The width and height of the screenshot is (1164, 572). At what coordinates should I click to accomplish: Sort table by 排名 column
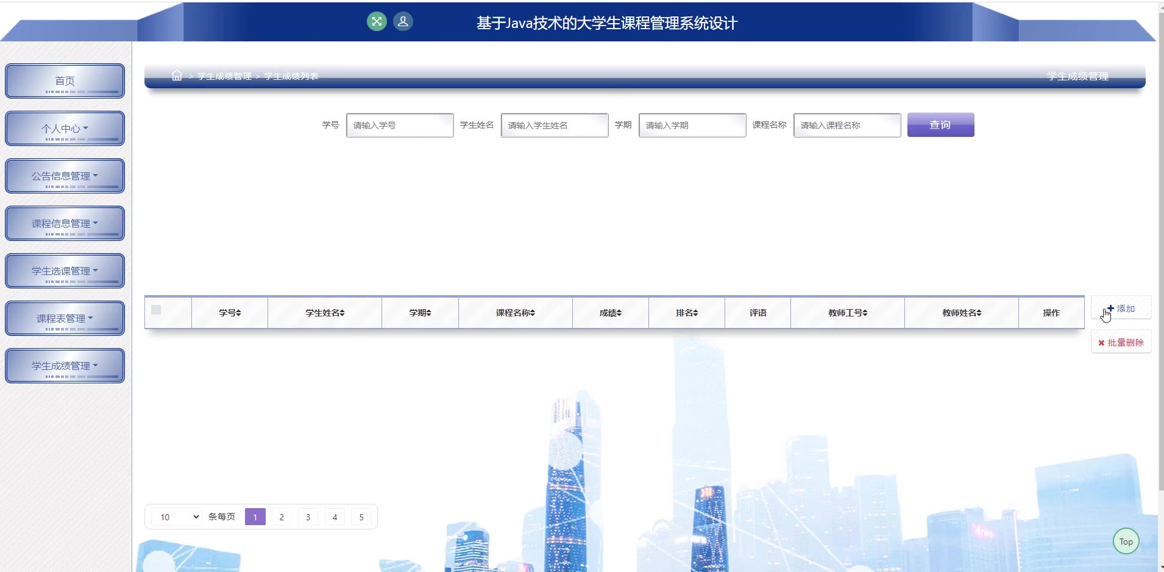(687, 313)
